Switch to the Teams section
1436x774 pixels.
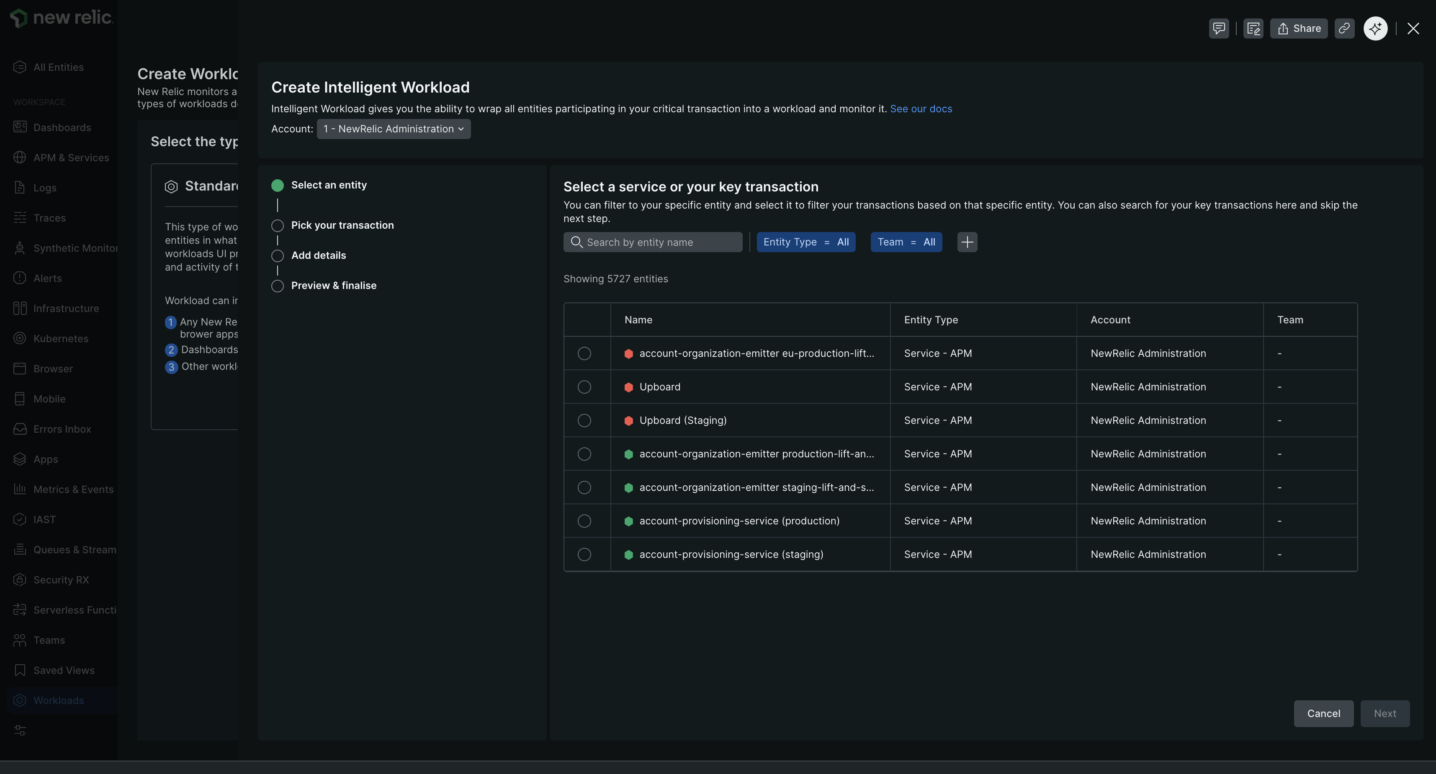pyautogui.click(x=49, y=640)
